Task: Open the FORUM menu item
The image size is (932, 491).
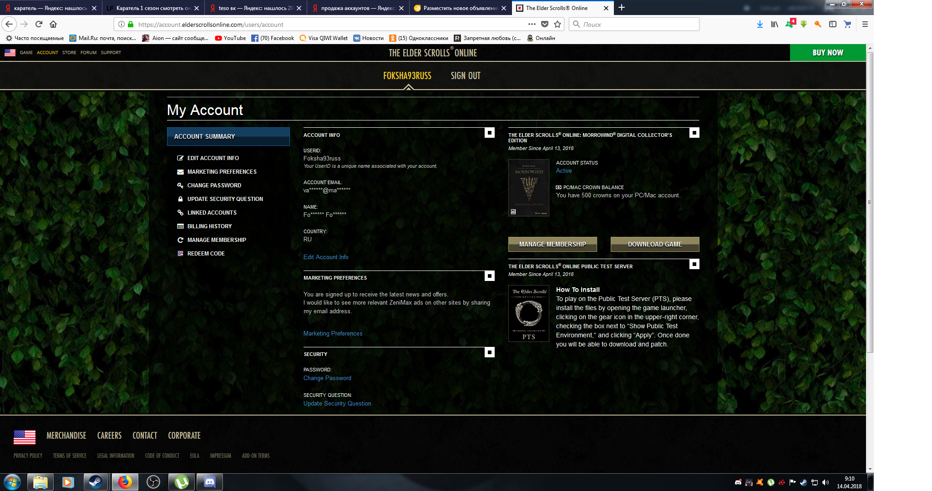Action: tap(88, 53)
